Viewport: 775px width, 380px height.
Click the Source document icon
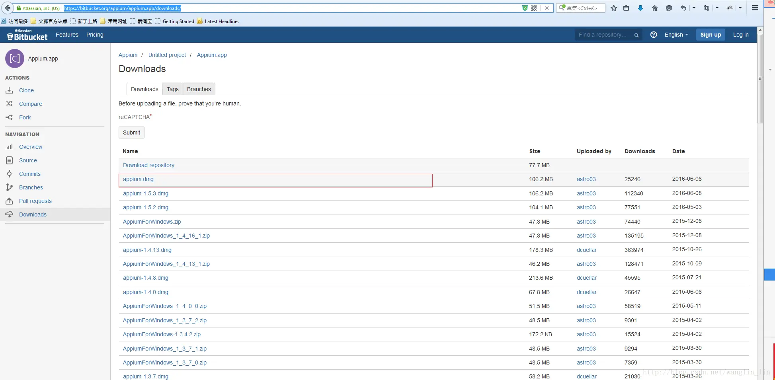point(9,160)
